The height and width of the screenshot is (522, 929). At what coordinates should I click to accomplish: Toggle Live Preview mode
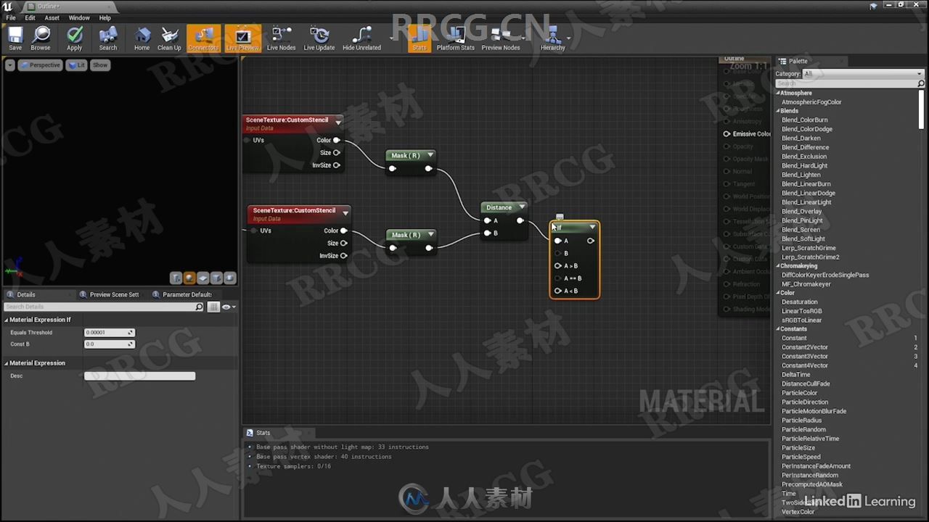pyautogui.click(x=242, y=38)
